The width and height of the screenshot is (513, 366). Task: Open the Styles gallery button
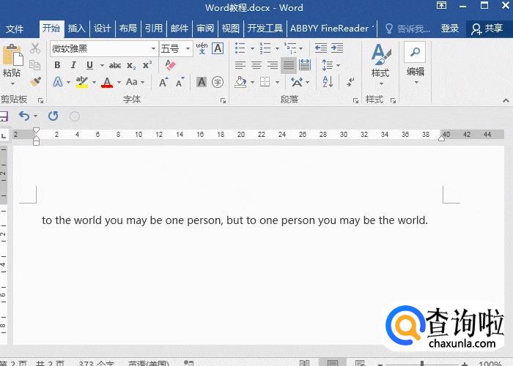(x=381, y=64)
